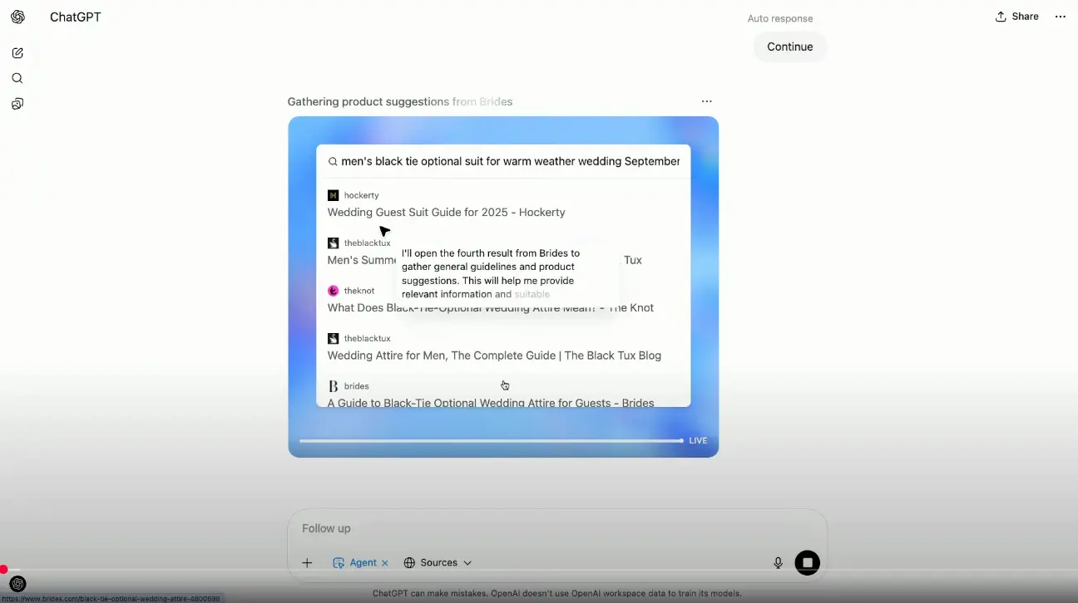The image size is (1078, 603).
Task: Open the three-dot menu beside Share
Action: [x=1061, y=17]
